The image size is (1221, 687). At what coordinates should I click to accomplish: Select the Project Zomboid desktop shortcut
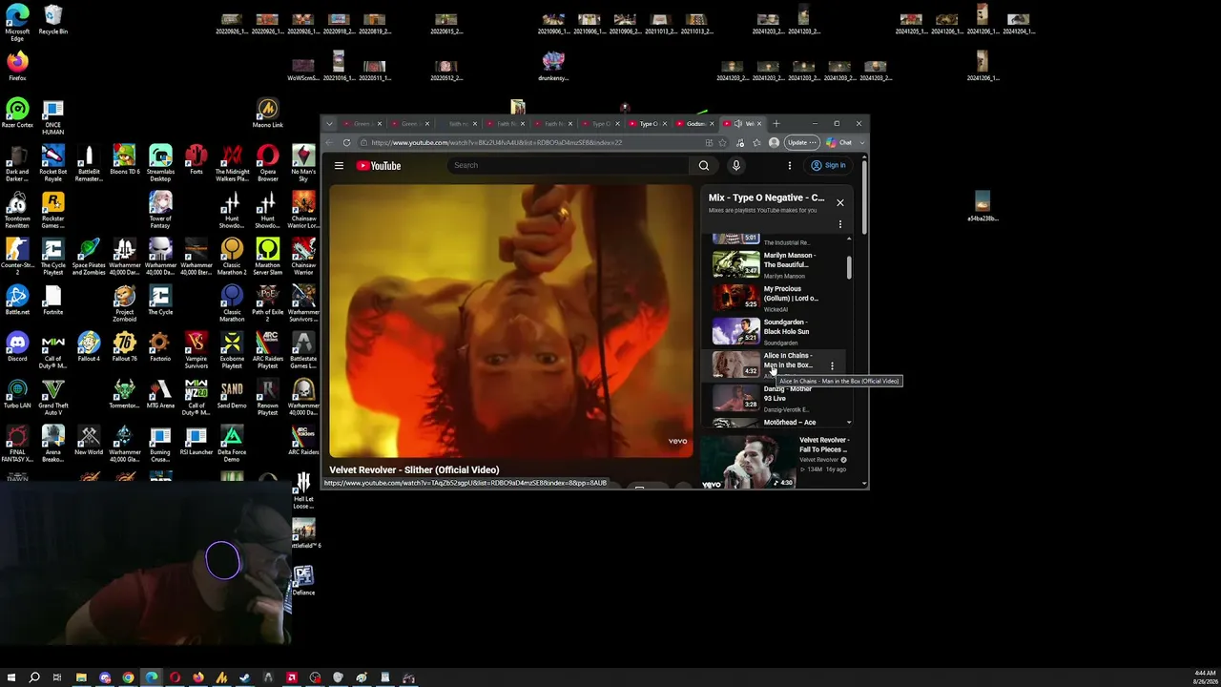click(124, 303)
